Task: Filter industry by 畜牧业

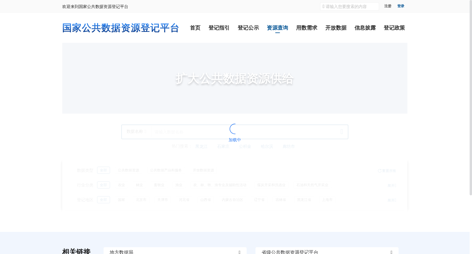Action: 159,185
